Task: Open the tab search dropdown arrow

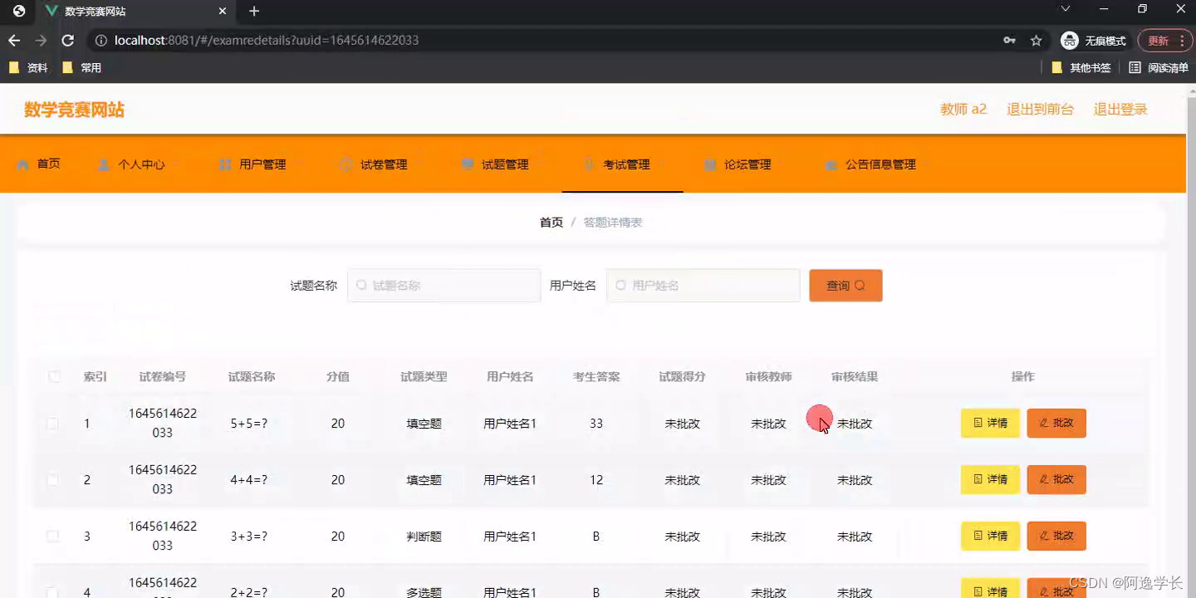Action: click(x=1066, y=9)
